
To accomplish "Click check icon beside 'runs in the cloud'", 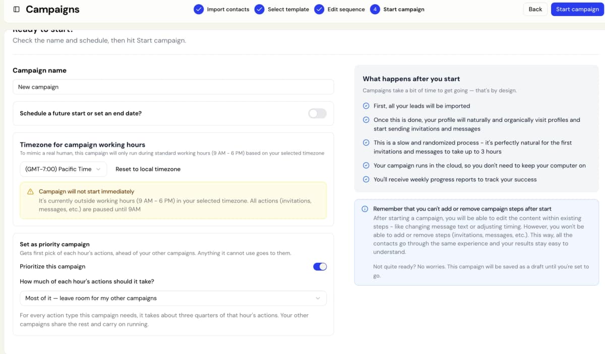I will point(366,166).
